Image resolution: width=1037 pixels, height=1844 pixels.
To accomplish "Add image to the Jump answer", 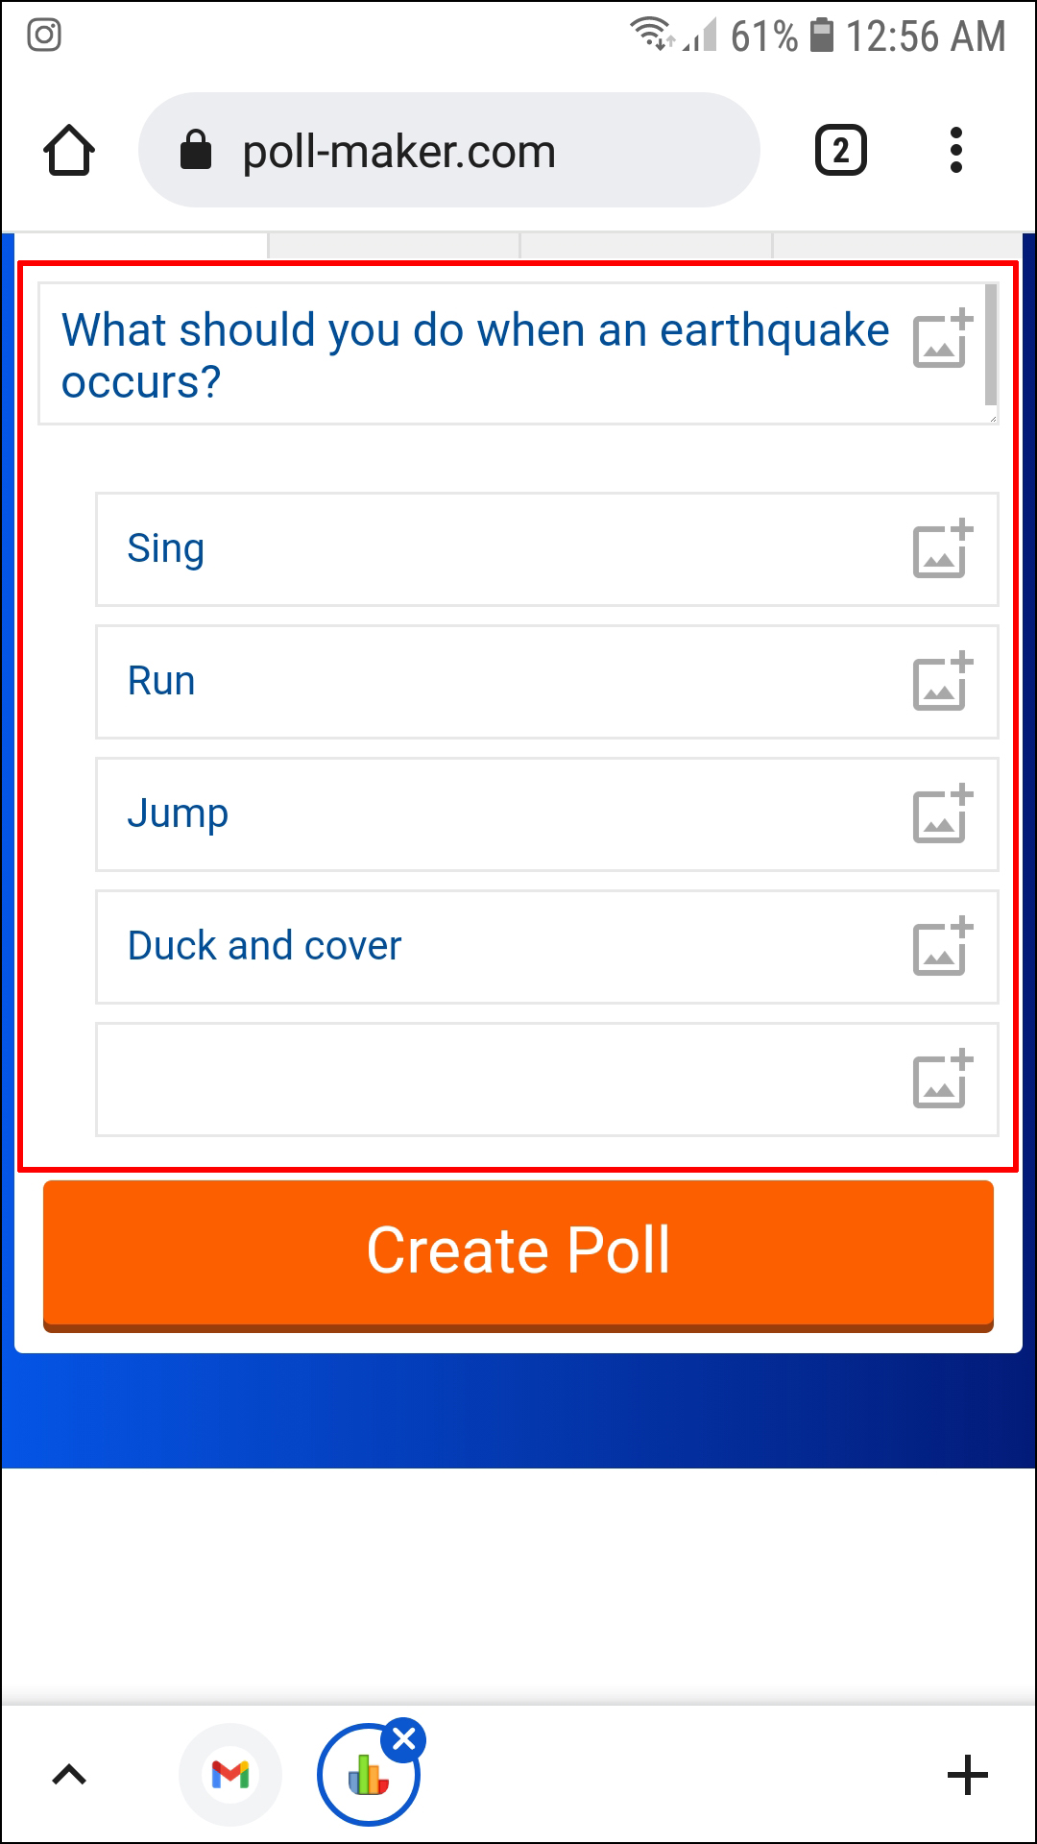I will (941, 815).
